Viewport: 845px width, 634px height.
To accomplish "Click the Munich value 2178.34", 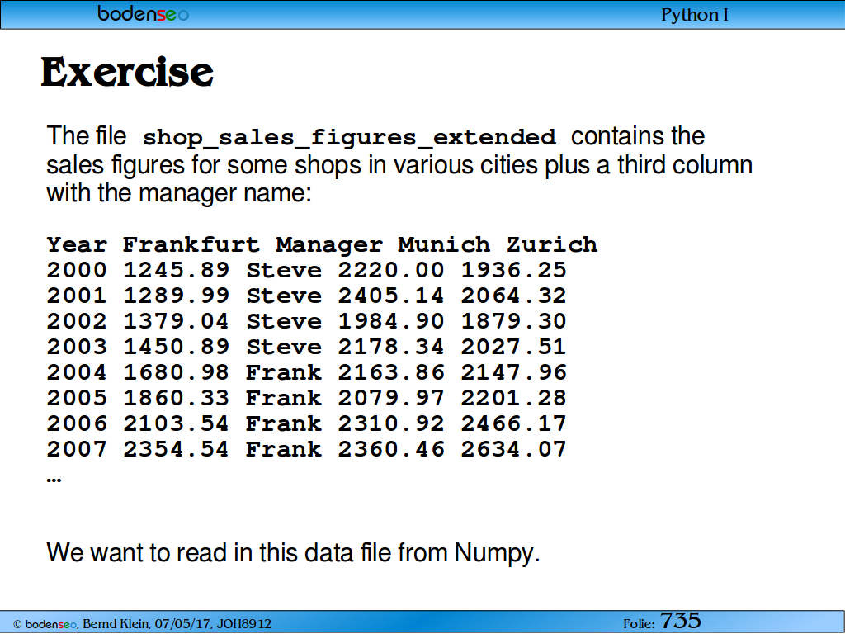I will coord(390,347).
